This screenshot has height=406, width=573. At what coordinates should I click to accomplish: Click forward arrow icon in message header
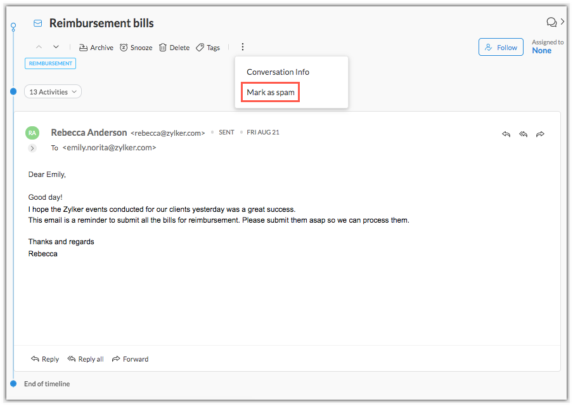(540, 134)
